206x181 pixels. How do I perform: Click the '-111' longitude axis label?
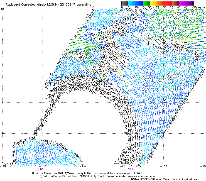tap(123, 167)
